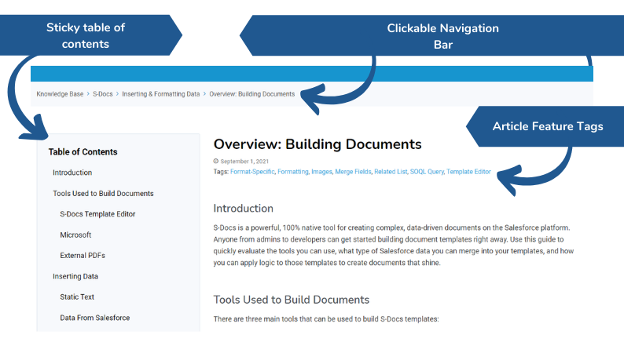
Task: Click the September 1, 2021 date text
Action: (x=244, y=162)
